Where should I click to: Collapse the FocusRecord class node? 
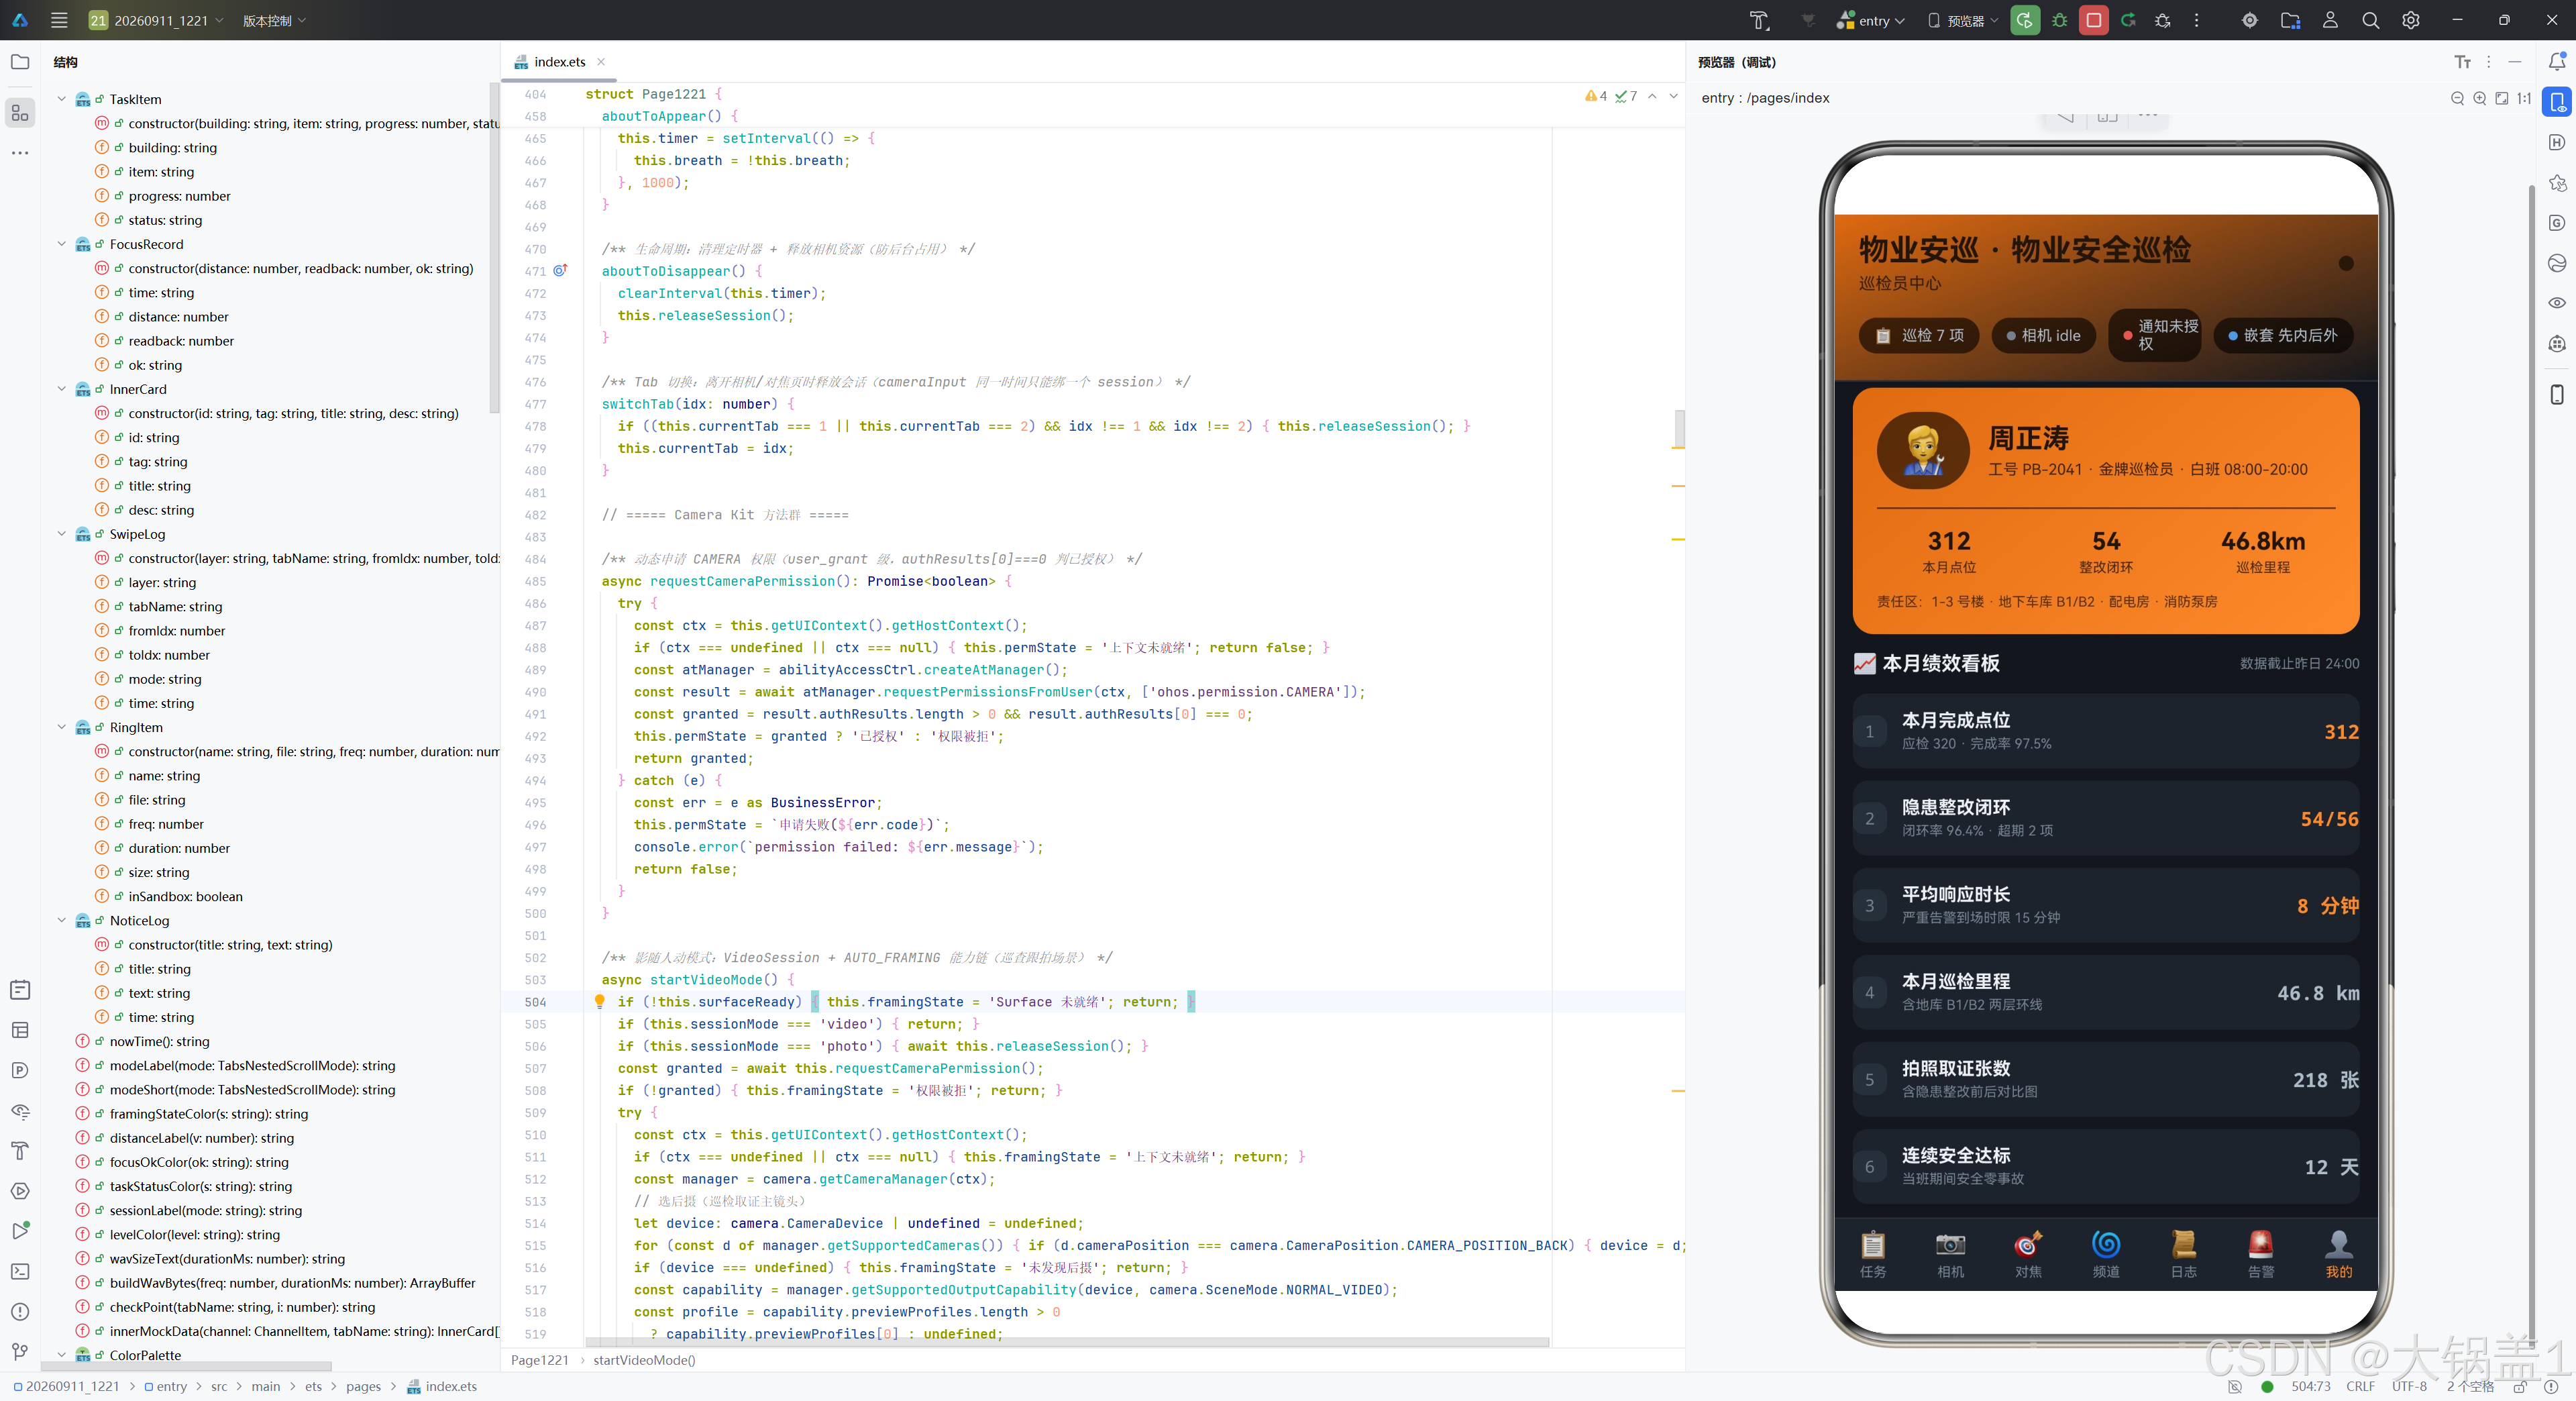click(x=62, y=244)
